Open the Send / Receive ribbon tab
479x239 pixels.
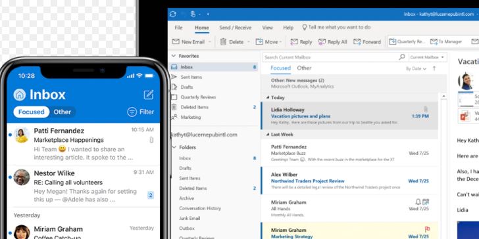coord(236,28)
